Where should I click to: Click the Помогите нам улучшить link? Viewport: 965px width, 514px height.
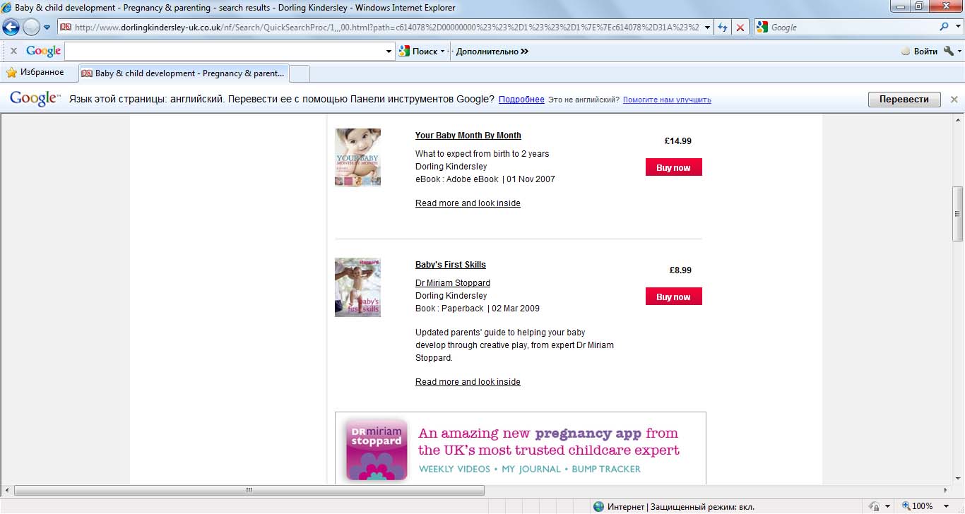(x=667, y=100)
